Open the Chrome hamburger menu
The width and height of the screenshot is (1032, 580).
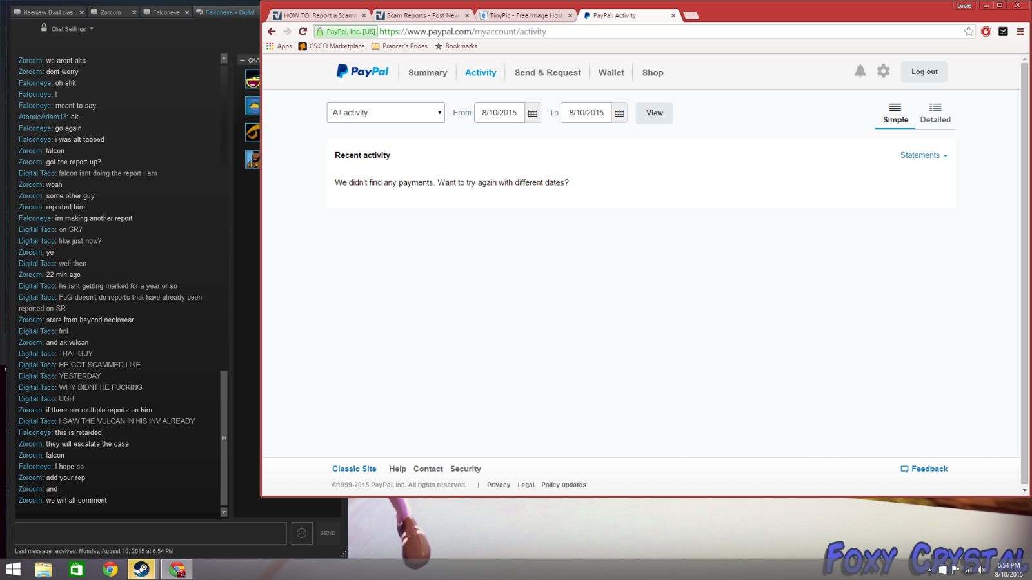pyautogui.click(x=1020, y=32)
